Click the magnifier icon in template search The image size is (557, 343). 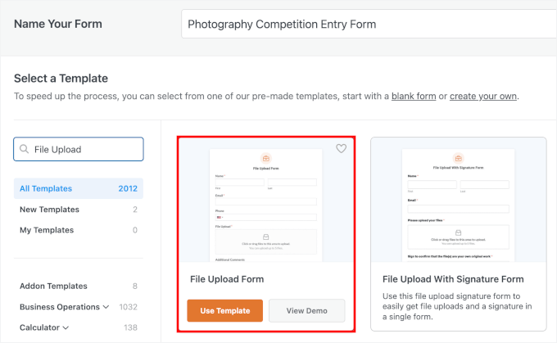[25, 149]
